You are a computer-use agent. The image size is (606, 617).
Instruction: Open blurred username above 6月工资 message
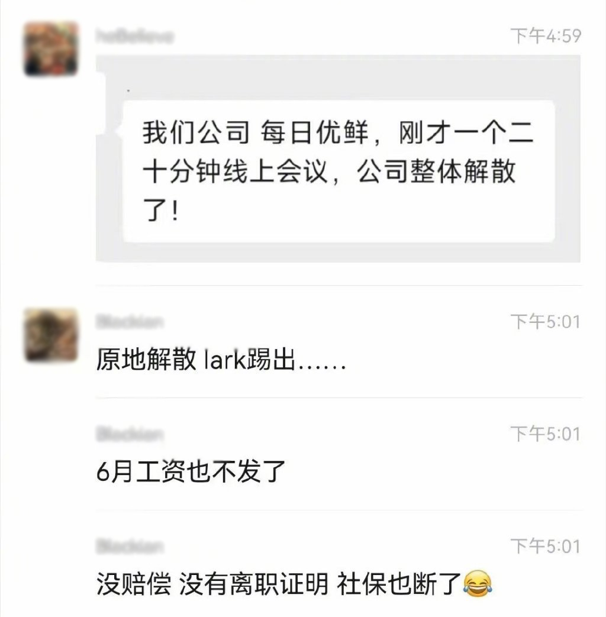tap(129, 434)
